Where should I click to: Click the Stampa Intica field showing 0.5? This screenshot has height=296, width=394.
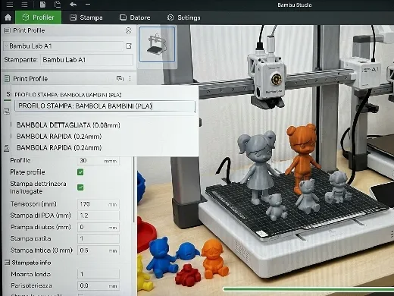(98, 250)
